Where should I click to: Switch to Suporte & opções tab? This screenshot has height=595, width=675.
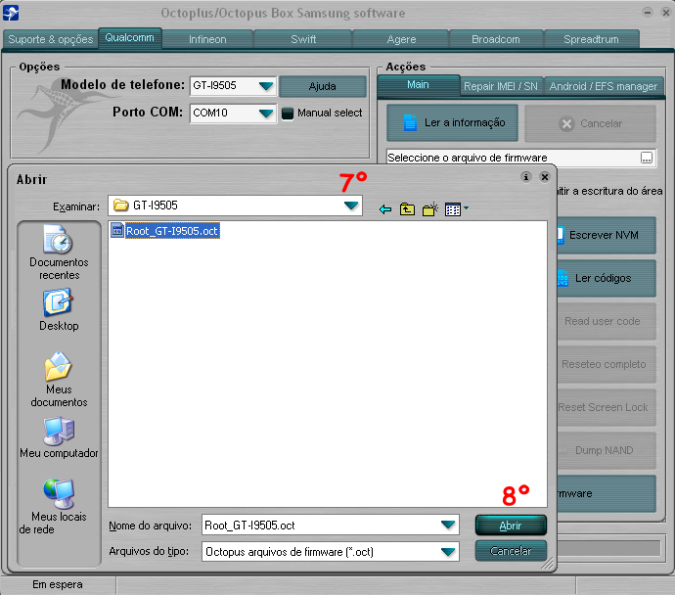[x=50, y=39]
